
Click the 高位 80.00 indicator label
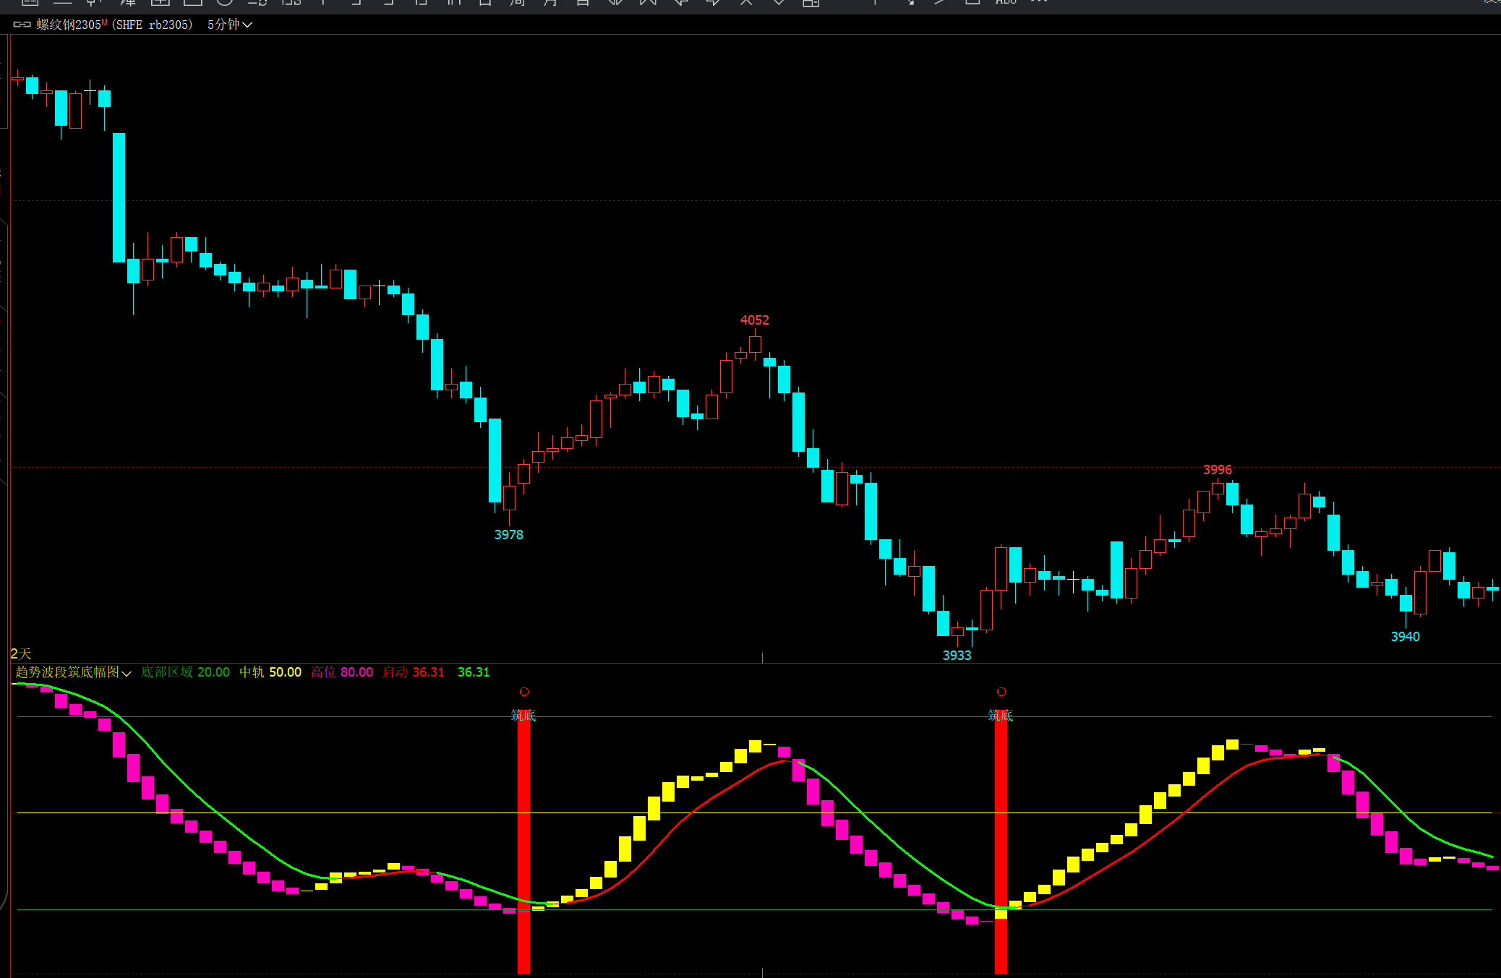(342, 672)
